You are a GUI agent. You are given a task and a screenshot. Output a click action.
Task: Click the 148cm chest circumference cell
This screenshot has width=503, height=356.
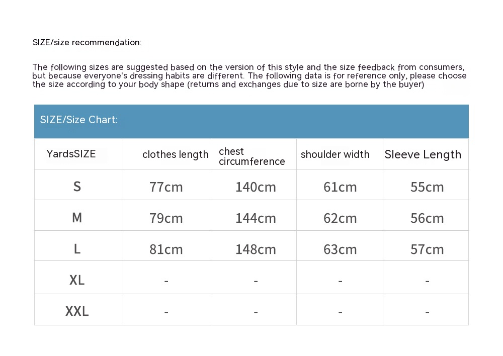[x=256, y=249]
